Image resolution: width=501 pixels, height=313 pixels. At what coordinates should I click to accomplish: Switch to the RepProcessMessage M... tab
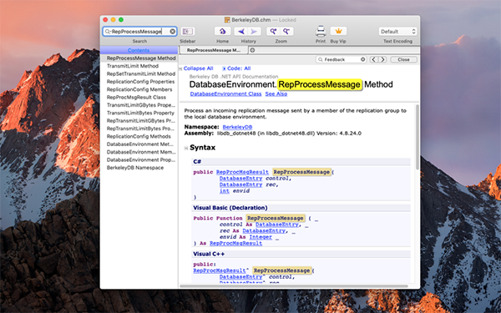pos(214,50)
